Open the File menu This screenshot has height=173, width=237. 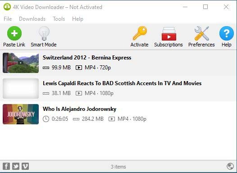(x=8, y=19)
